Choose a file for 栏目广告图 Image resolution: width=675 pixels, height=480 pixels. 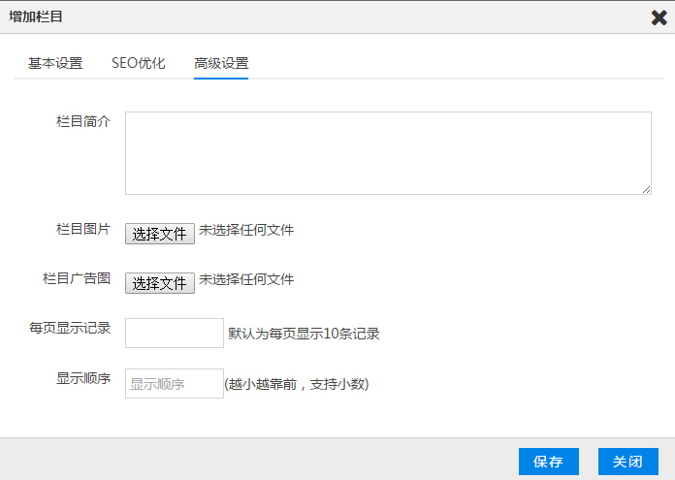click(x=159, y=283)
